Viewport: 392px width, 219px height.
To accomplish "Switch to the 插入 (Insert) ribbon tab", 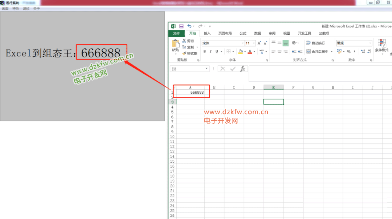I will [x=207, y=33].
